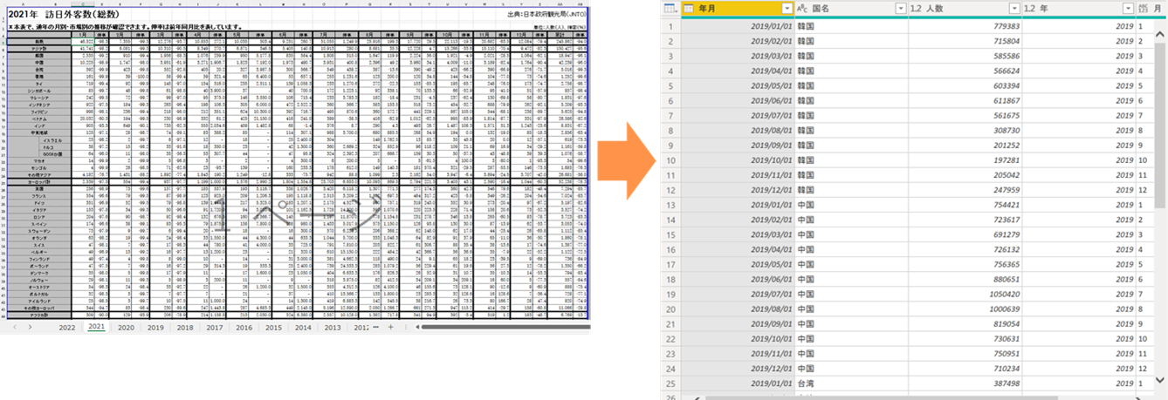Select the 国名 column header
The width and height of the screenshot is (1168, 400).
coord(851,8)
